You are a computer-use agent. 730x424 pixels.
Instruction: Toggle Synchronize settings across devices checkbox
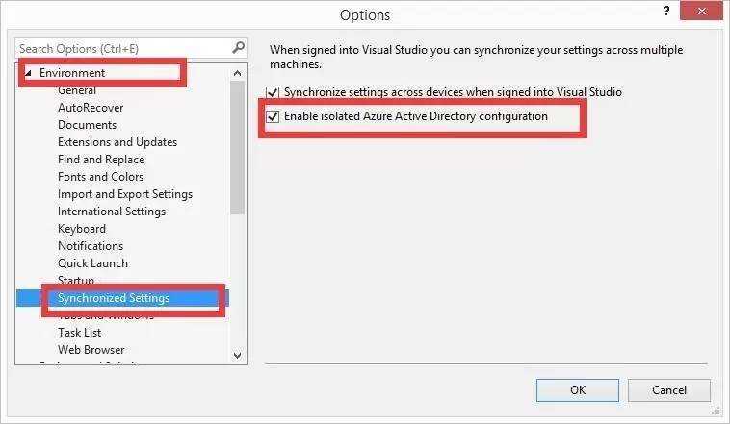[x=273, y=92]
